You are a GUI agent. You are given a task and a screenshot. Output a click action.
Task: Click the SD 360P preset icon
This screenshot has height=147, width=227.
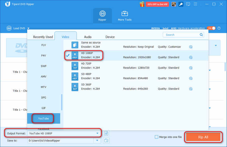pos(75,87)
